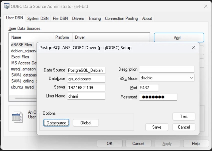Click the Platform column header

coord(63,37)
